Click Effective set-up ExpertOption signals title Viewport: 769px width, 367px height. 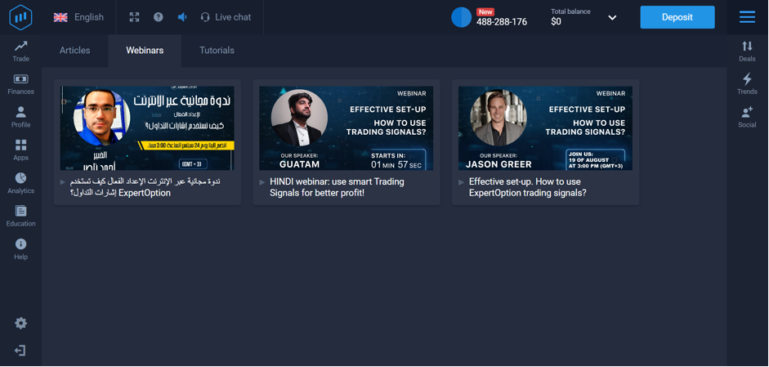[528, 187]
